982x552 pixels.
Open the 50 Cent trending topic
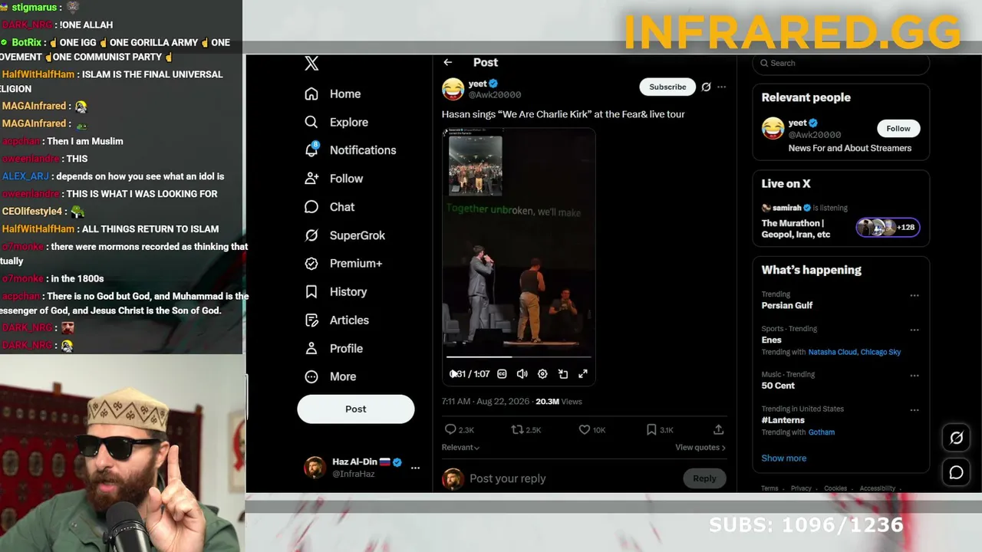coord(778,386)
